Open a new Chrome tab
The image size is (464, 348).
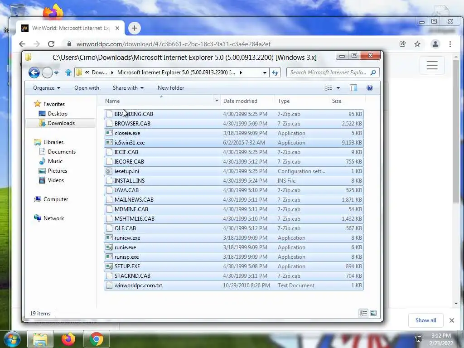[x=134, y=28]
